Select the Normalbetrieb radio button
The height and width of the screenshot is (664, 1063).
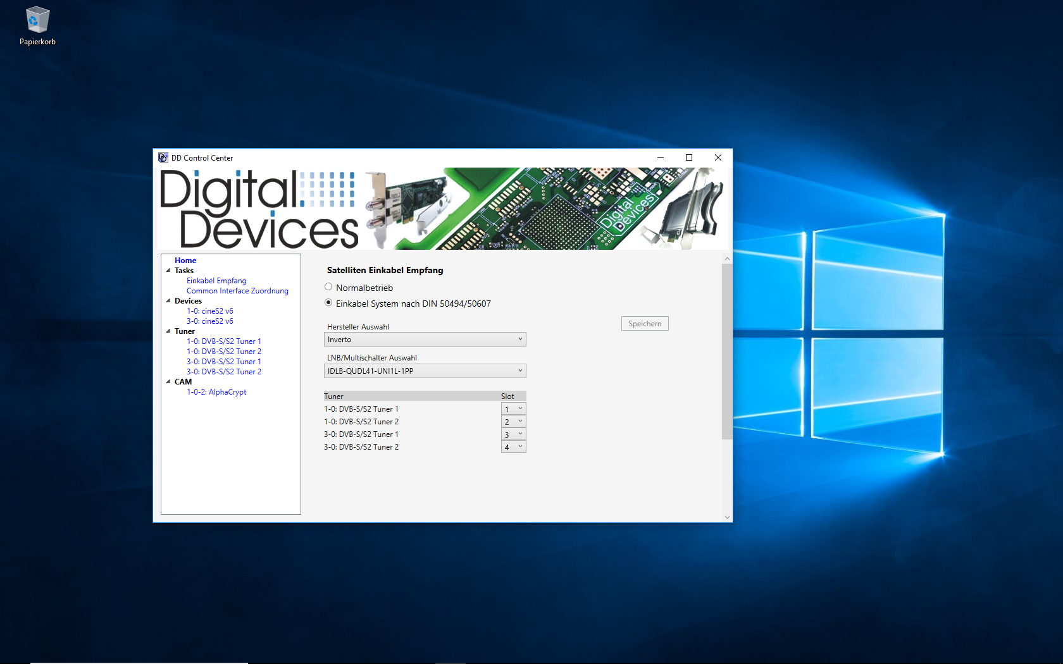328,287
